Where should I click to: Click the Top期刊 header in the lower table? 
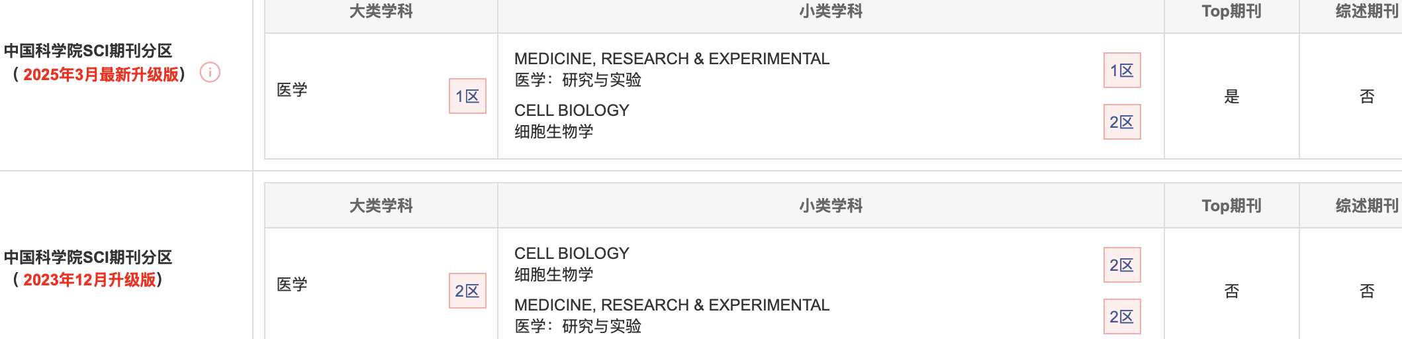1231,206
